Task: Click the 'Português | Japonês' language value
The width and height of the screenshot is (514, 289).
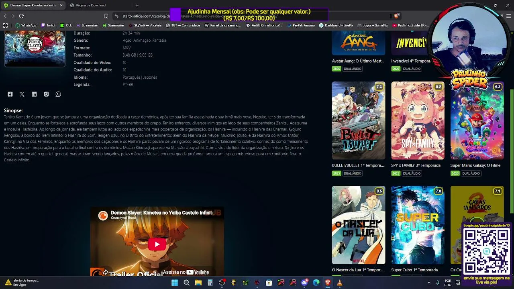Action: click(140, 77)
